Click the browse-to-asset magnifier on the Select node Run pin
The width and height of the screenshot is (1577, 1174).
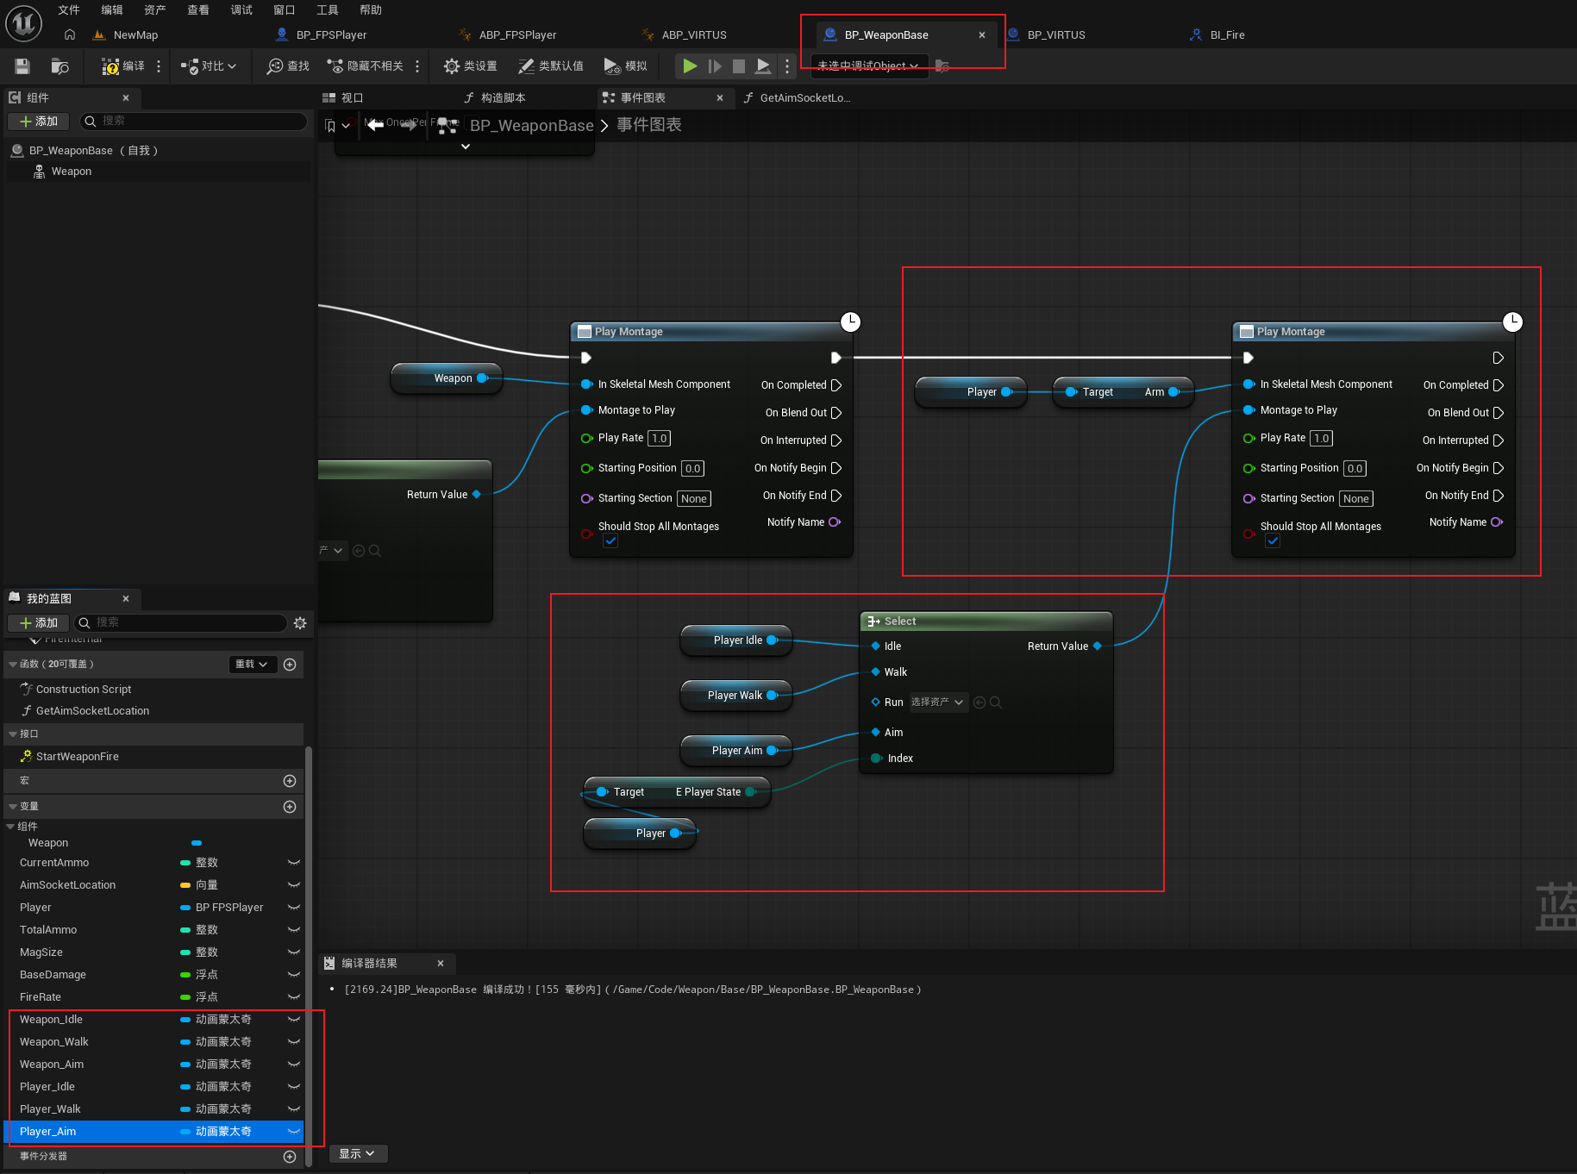click(x=996, y=703)
